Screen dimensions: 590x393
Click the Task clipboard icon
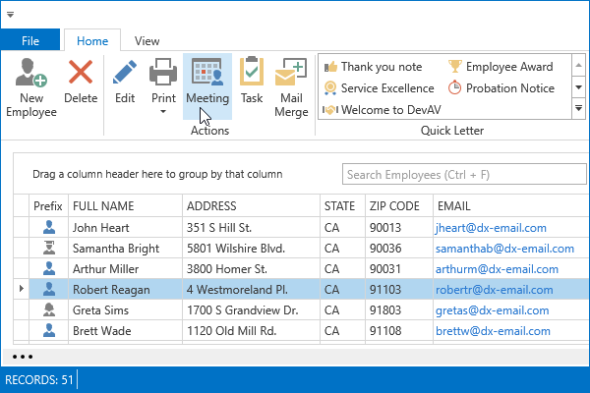[x=252, y=74]
